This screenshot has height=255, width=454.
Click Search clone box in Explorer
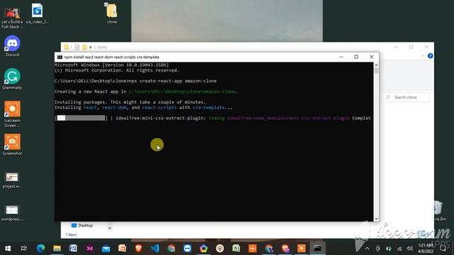[x=405, y=98]
